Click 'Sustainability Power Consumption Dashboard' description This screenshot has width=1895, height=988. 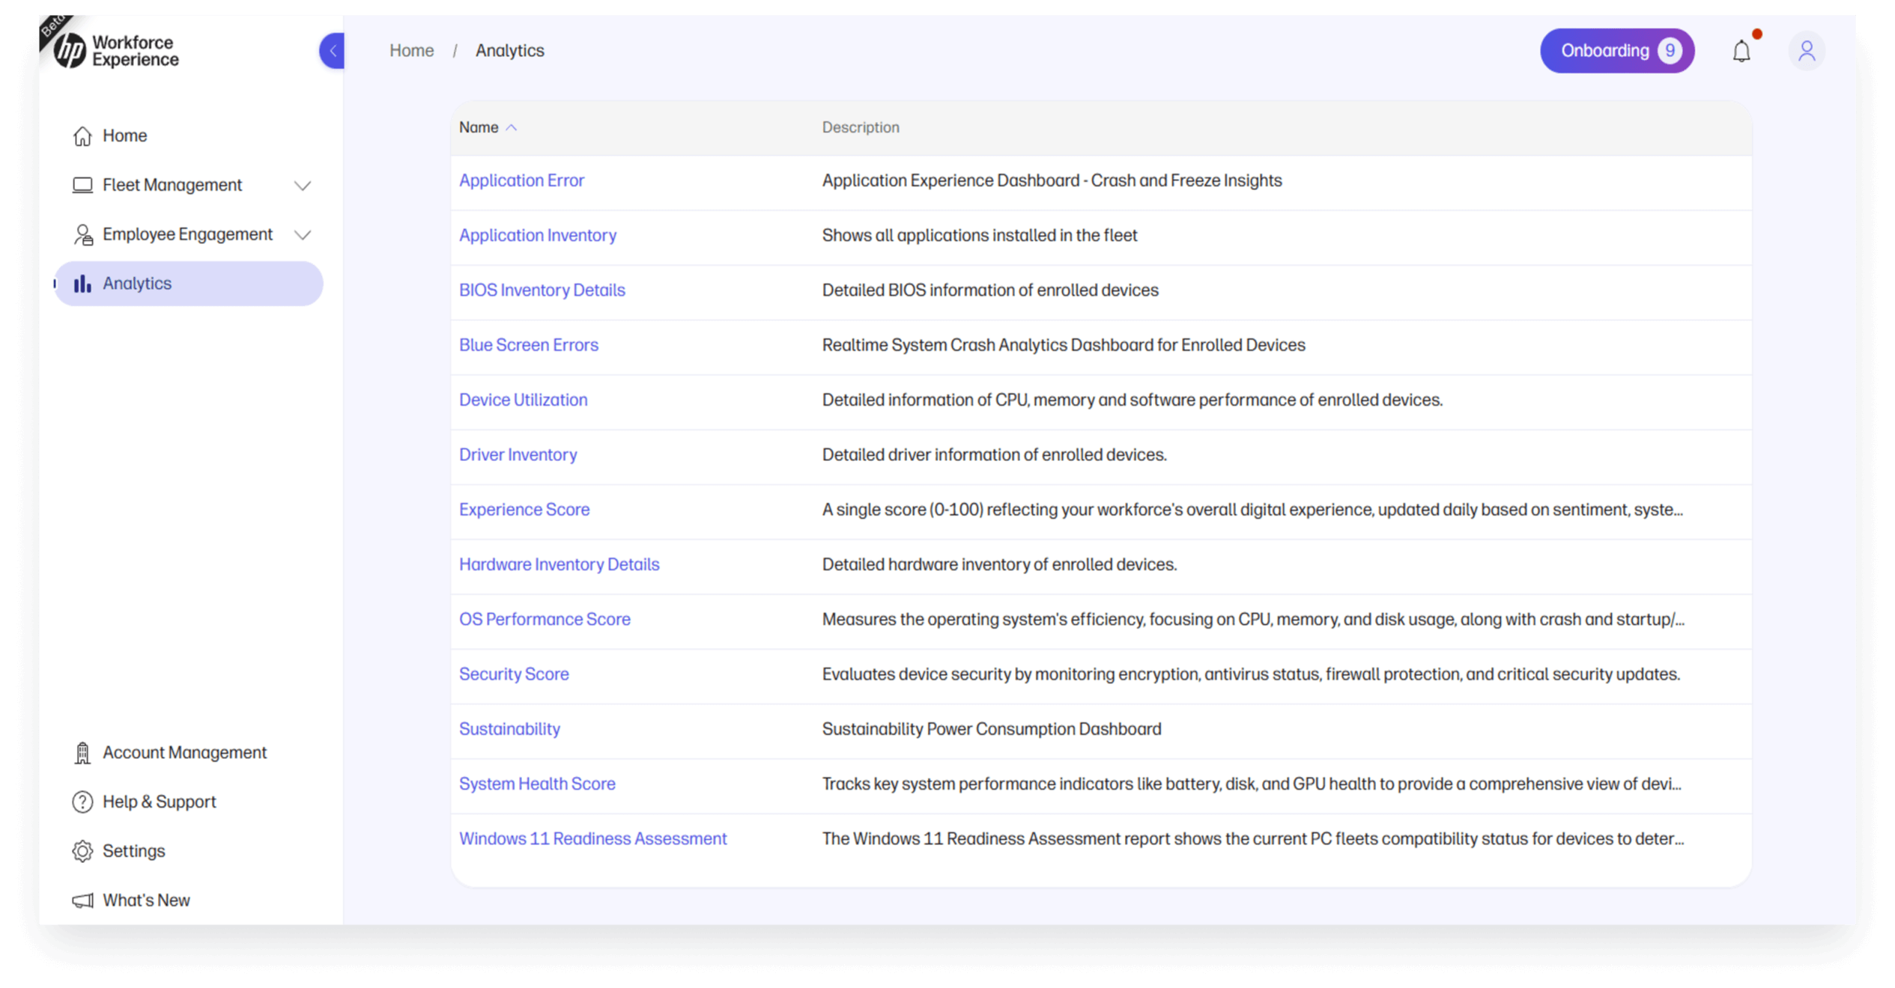coord(992,729)
